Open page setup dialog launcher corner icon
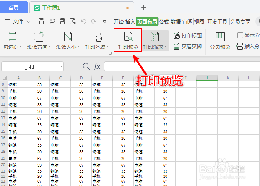 coord(111,53)
